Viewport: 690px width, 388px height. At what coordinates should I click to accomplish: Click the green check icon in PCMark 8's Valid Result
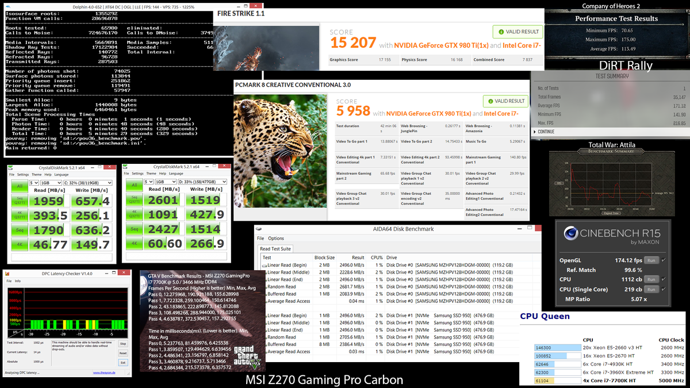[492, 101]
